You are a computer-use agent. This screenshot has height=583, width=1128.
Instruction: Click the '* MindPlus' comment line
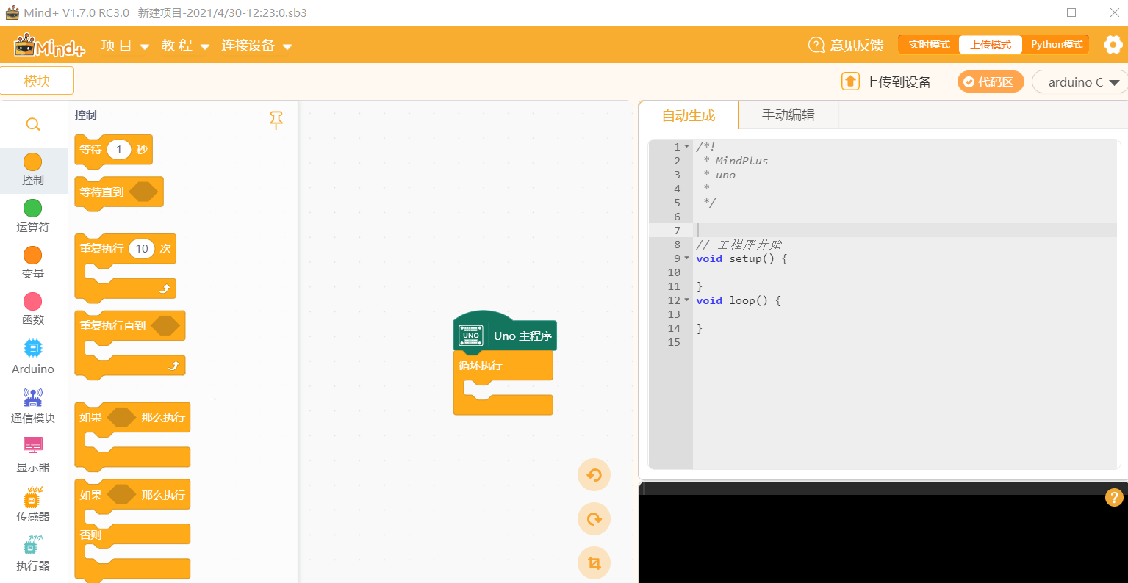pos(735,161)
